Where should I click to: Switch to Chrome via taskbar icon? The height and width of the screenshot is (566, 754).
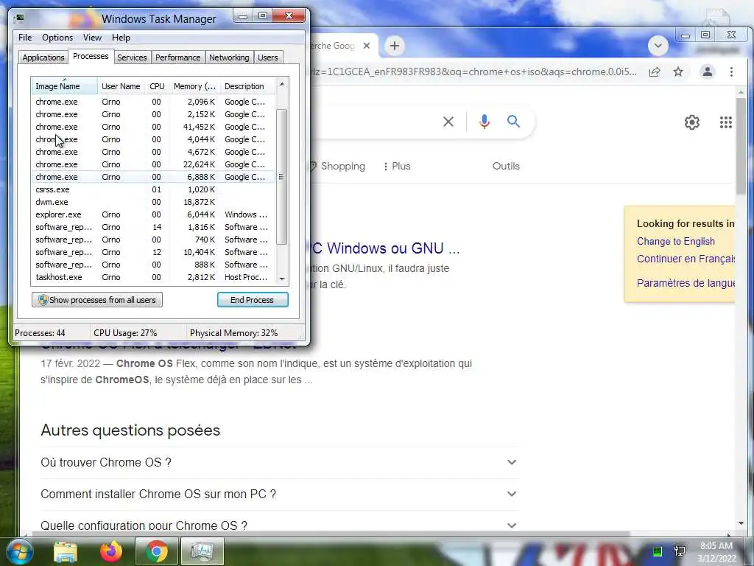click(157, 551)
